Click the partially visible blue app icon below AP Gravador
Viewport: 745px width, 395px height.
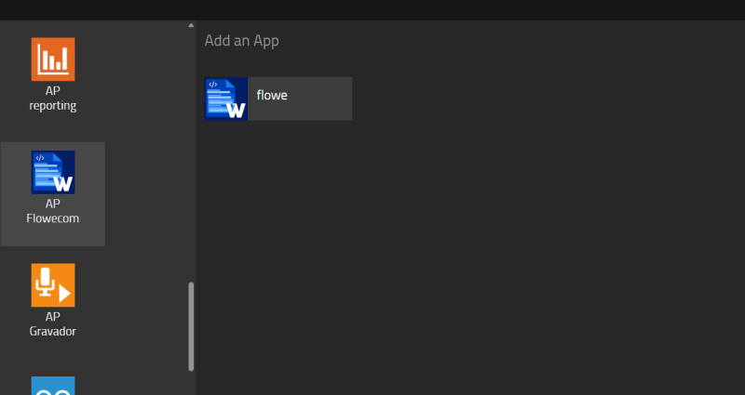click(x=53, y=386)
